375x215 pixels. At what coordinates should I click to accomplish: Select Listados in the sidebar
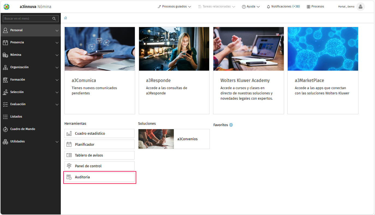31,117
